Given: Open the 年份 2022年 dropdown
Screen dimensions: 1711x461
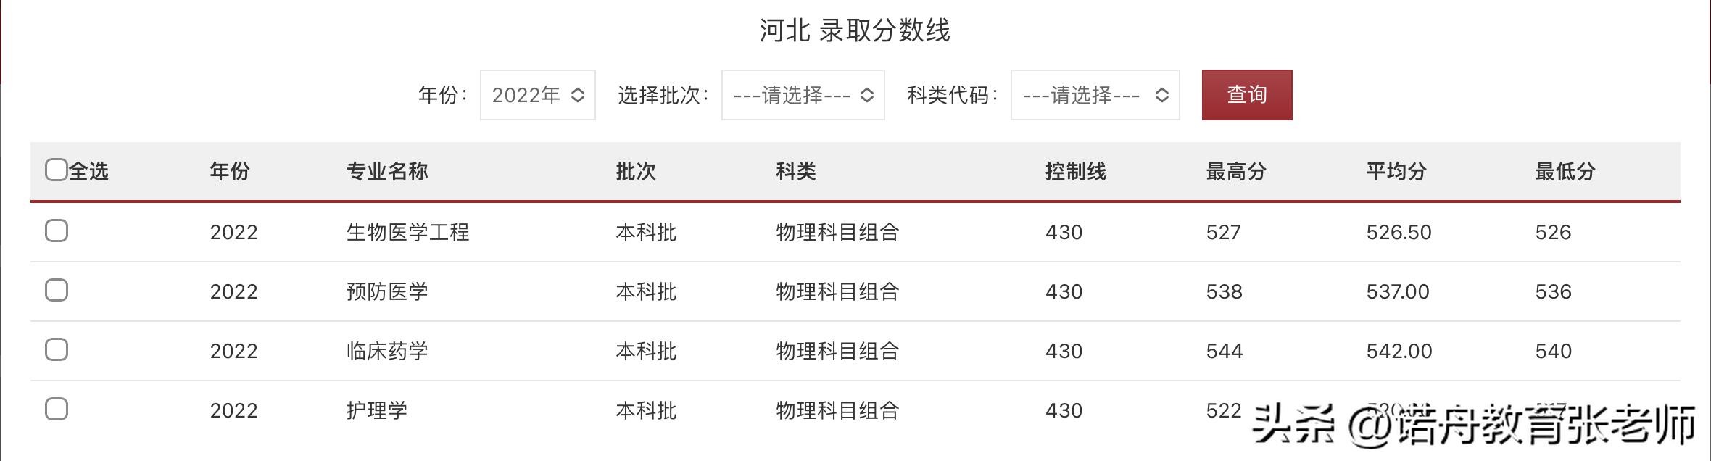Looking at the screenshot, I should pos(537,95).
